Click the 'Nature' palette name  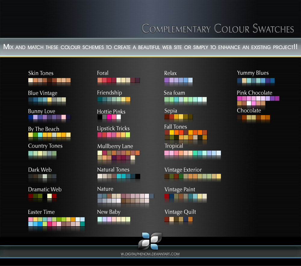coord(105,189)
